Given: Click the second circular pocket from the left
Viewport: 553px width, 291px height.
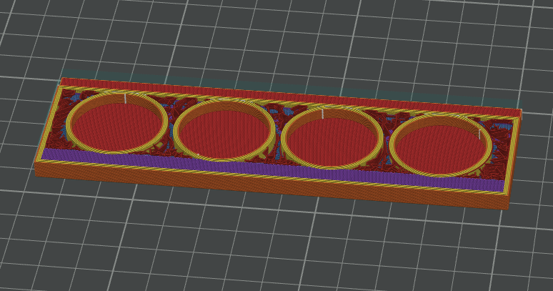Looking at the screenshot, I should click(x=225, y=130).
